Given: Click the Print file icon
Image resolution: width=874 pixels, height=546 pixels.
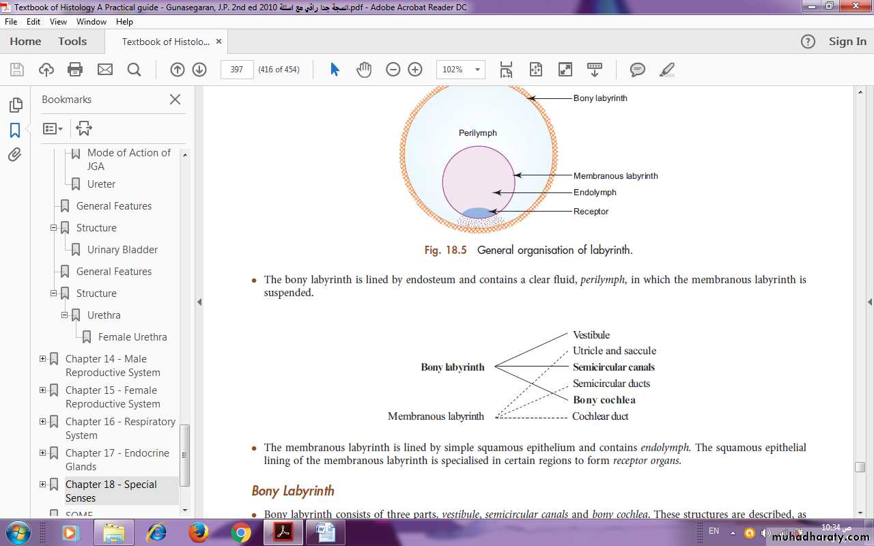Looking at the screenshot, I should coord(75,69).
